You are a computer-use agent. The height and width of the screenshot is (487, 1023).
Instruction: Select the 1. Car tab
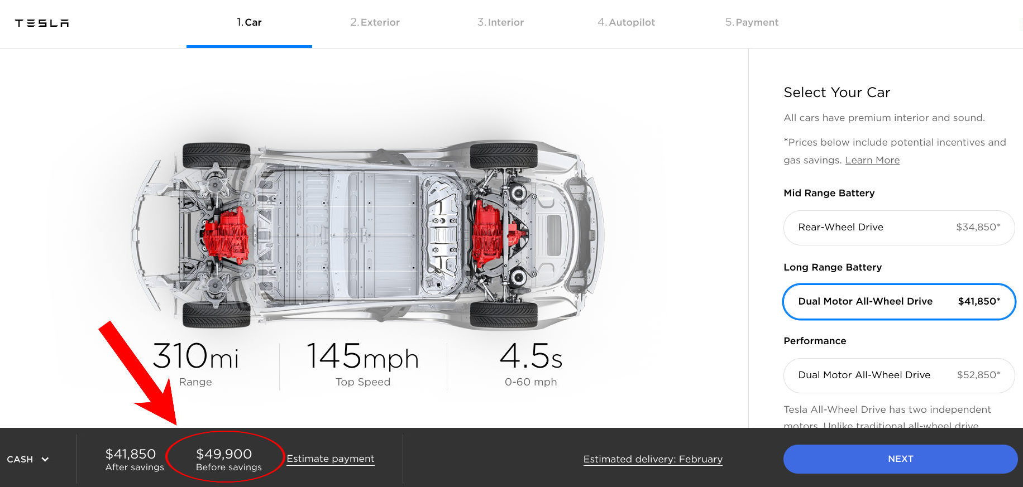pos(249,22)
